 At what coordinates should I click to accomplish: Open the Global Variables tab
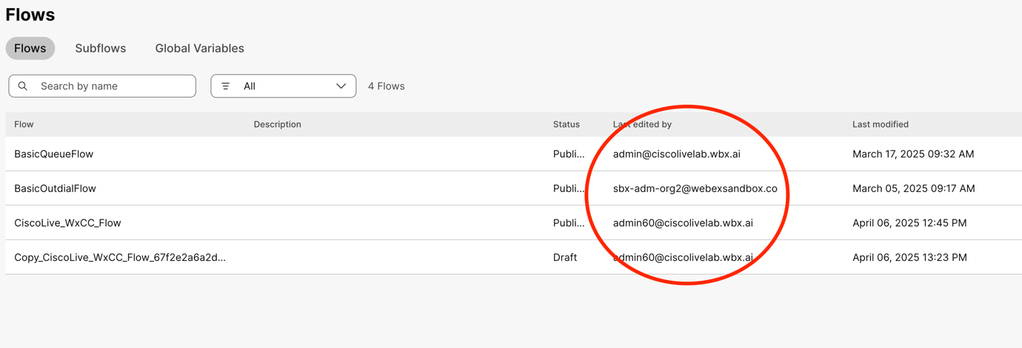coord(199,48)
